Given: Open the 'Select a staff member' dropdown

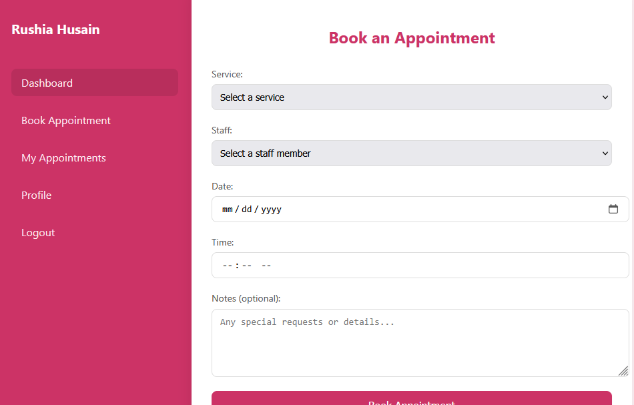Looking at the screenshot, I should click(412, 153).
